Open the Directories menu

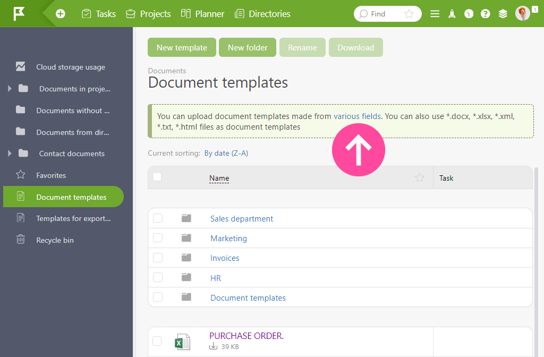click(262, 14)
